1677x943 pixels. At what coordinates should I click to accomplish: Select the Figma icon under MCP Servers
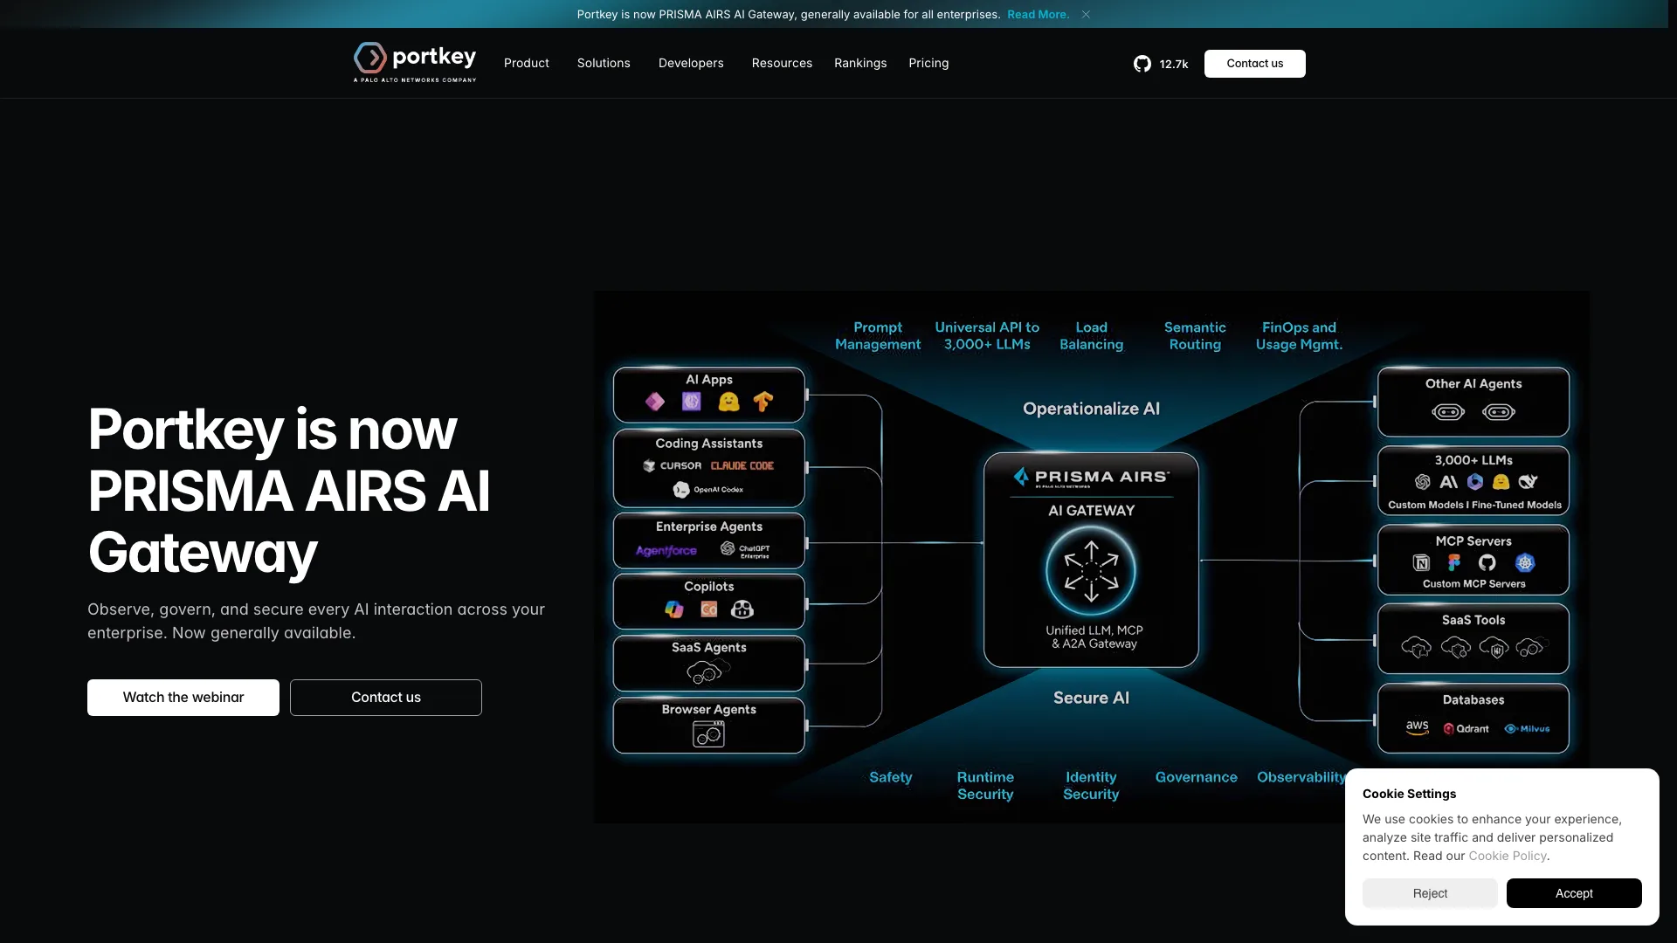pos(1454,563)
